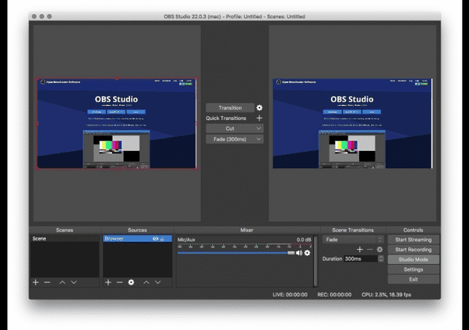Add a new scene in Scenes panel

(36, 283)
